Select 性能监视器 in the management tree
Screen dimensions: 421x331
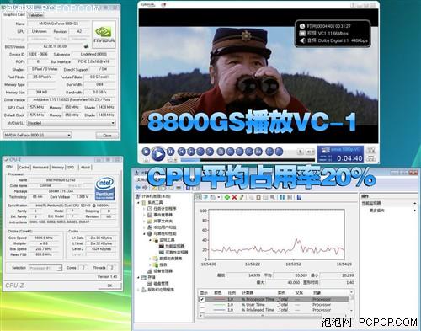[x=174, y=246]
